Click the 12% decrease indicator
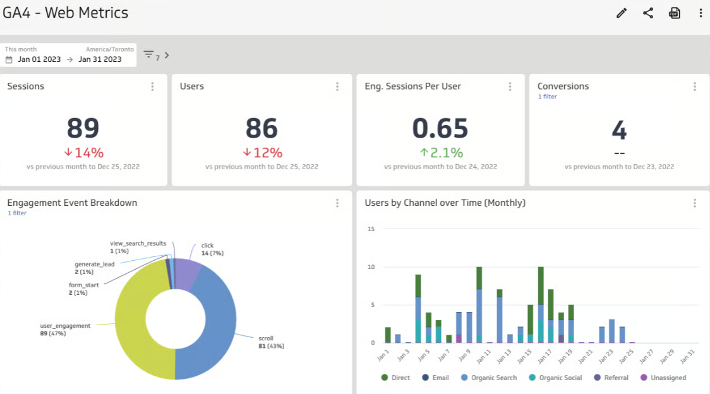This screenshot has height=394, width=710. (x=263, y=153)
